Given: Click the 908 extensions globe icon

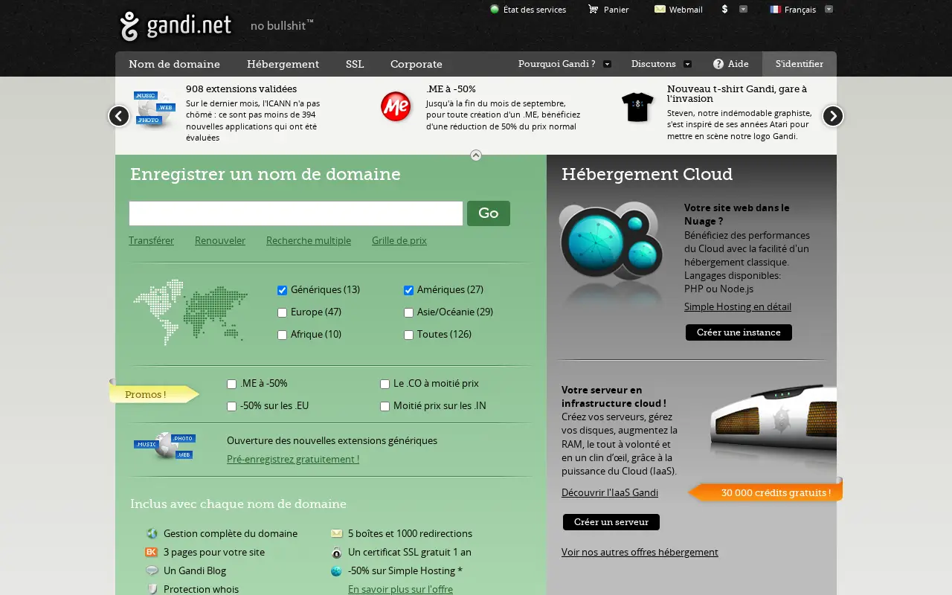Looking at the screenshot, I should coord(155,109).
